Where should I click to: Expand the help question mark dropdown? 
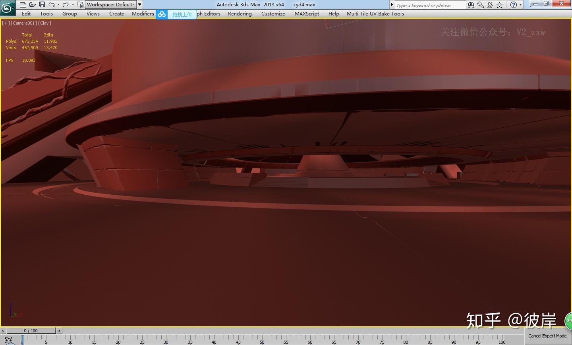click(x=521, y=5)
